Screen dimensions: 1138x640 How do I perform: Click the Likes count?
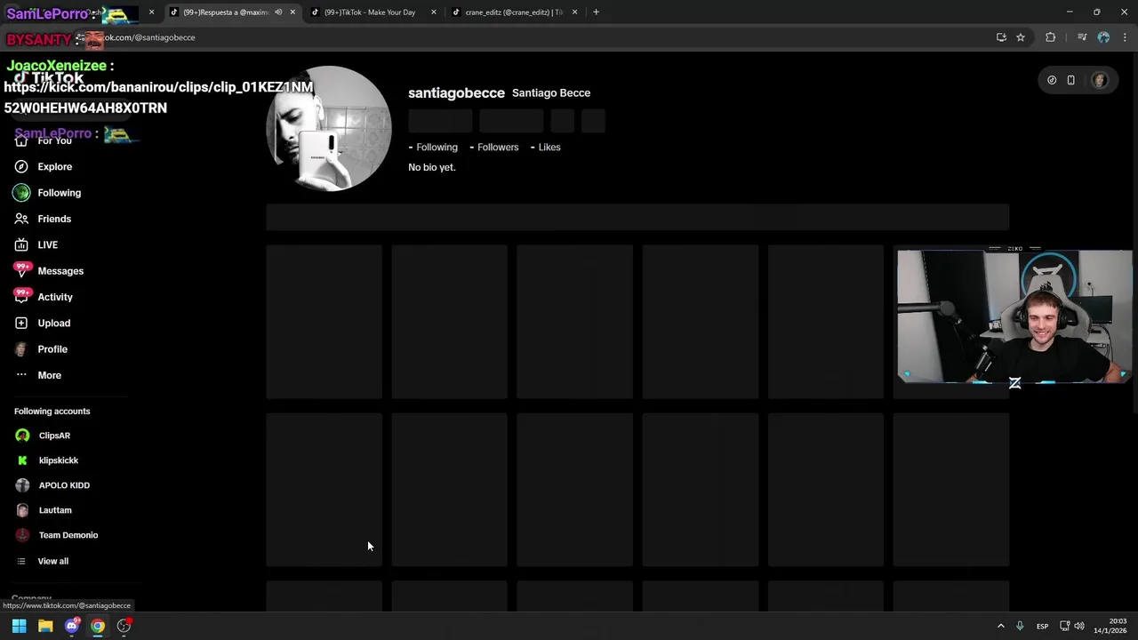(x=545, y=147)
